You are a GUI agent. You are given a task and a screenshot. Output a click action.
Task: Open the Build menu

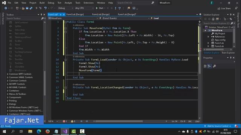pos(42,3)
